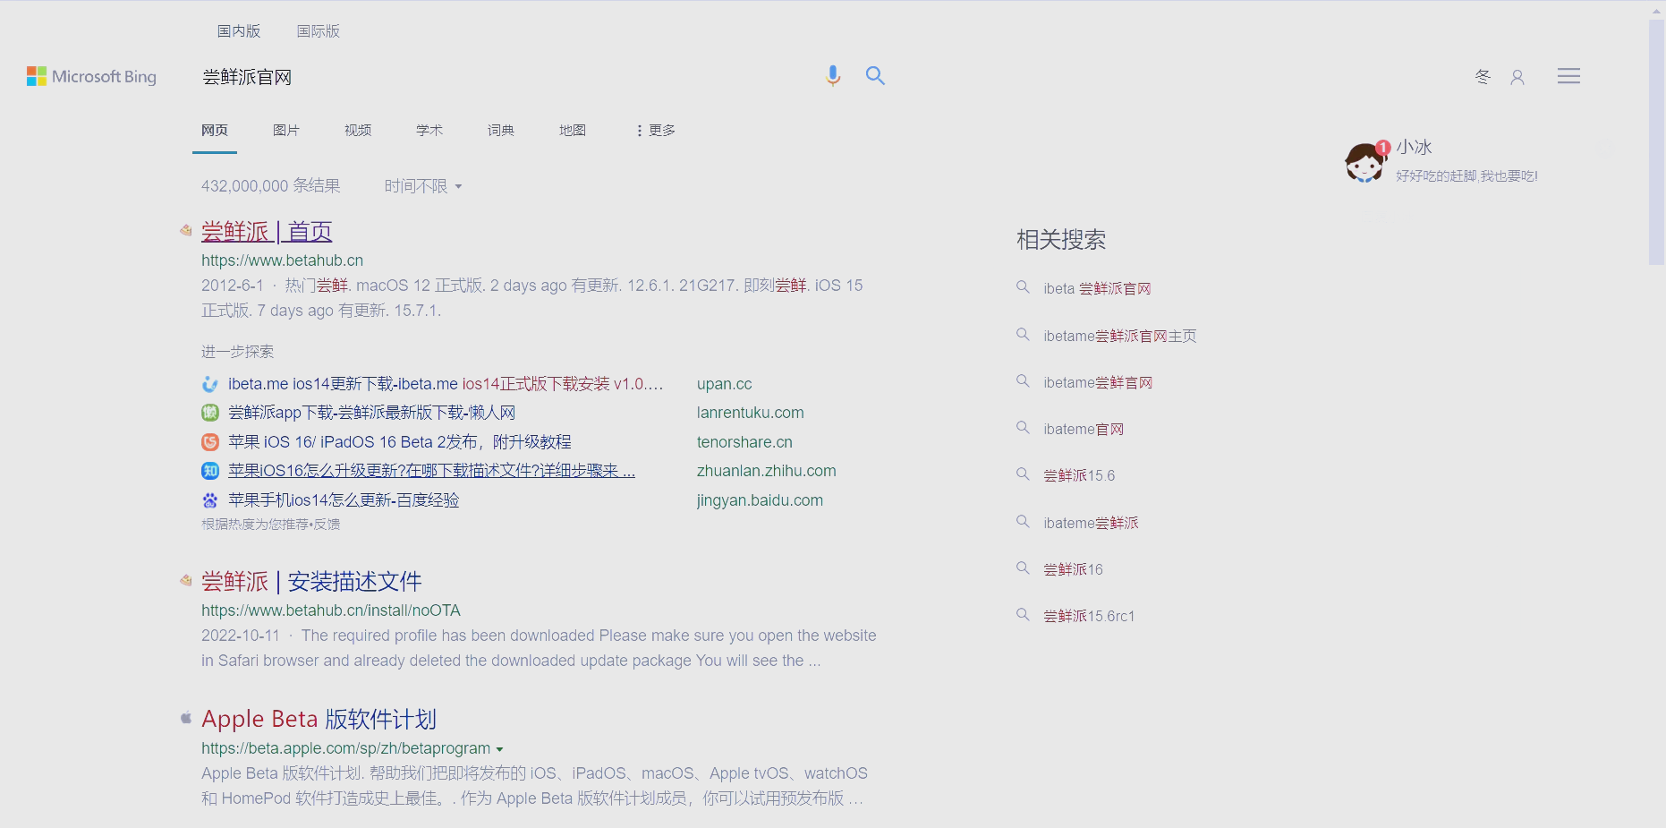The height and width of the screenshot is (828, 1666).
Task: Click the 反馈 feedback link
Action: 327,525
